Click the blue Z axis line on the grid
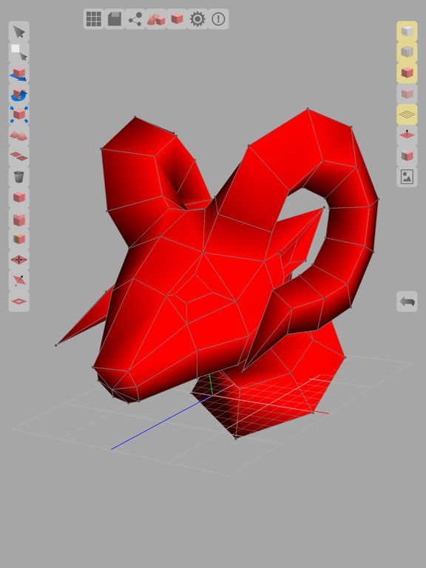Image resolution: width=426 pixels, height=568 pixels. click(161, 422)
